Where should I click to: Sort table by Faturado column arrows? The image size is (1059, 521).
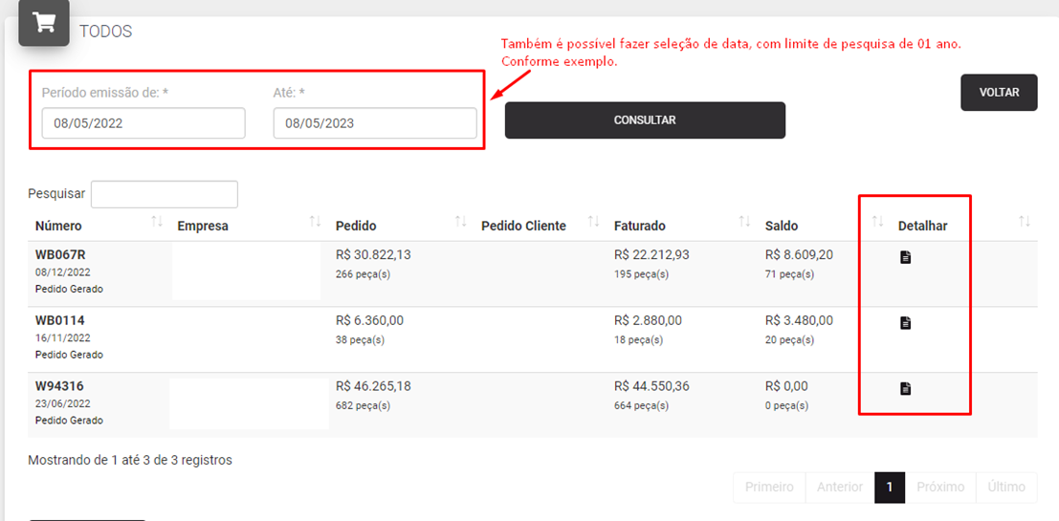pos(744,221)
